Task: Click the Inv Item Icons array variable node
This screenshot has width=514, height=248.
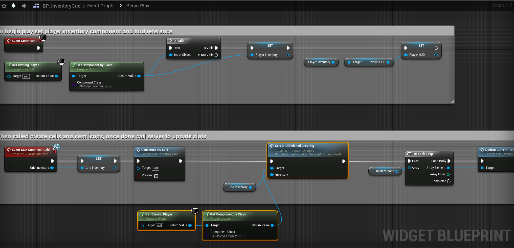Action: [385, 171]
